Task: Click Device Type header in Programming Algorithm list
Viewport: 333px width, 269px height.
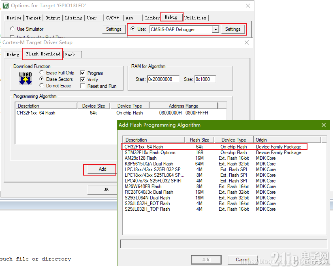Action: (130, 106)
